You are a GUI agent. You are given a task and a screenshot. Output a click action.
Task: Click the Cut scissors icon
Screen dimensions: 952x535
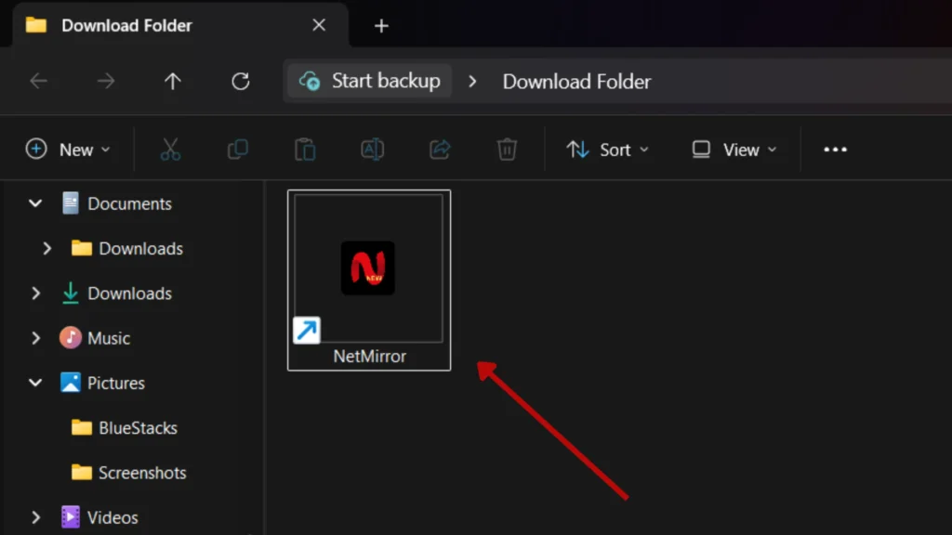170,150
